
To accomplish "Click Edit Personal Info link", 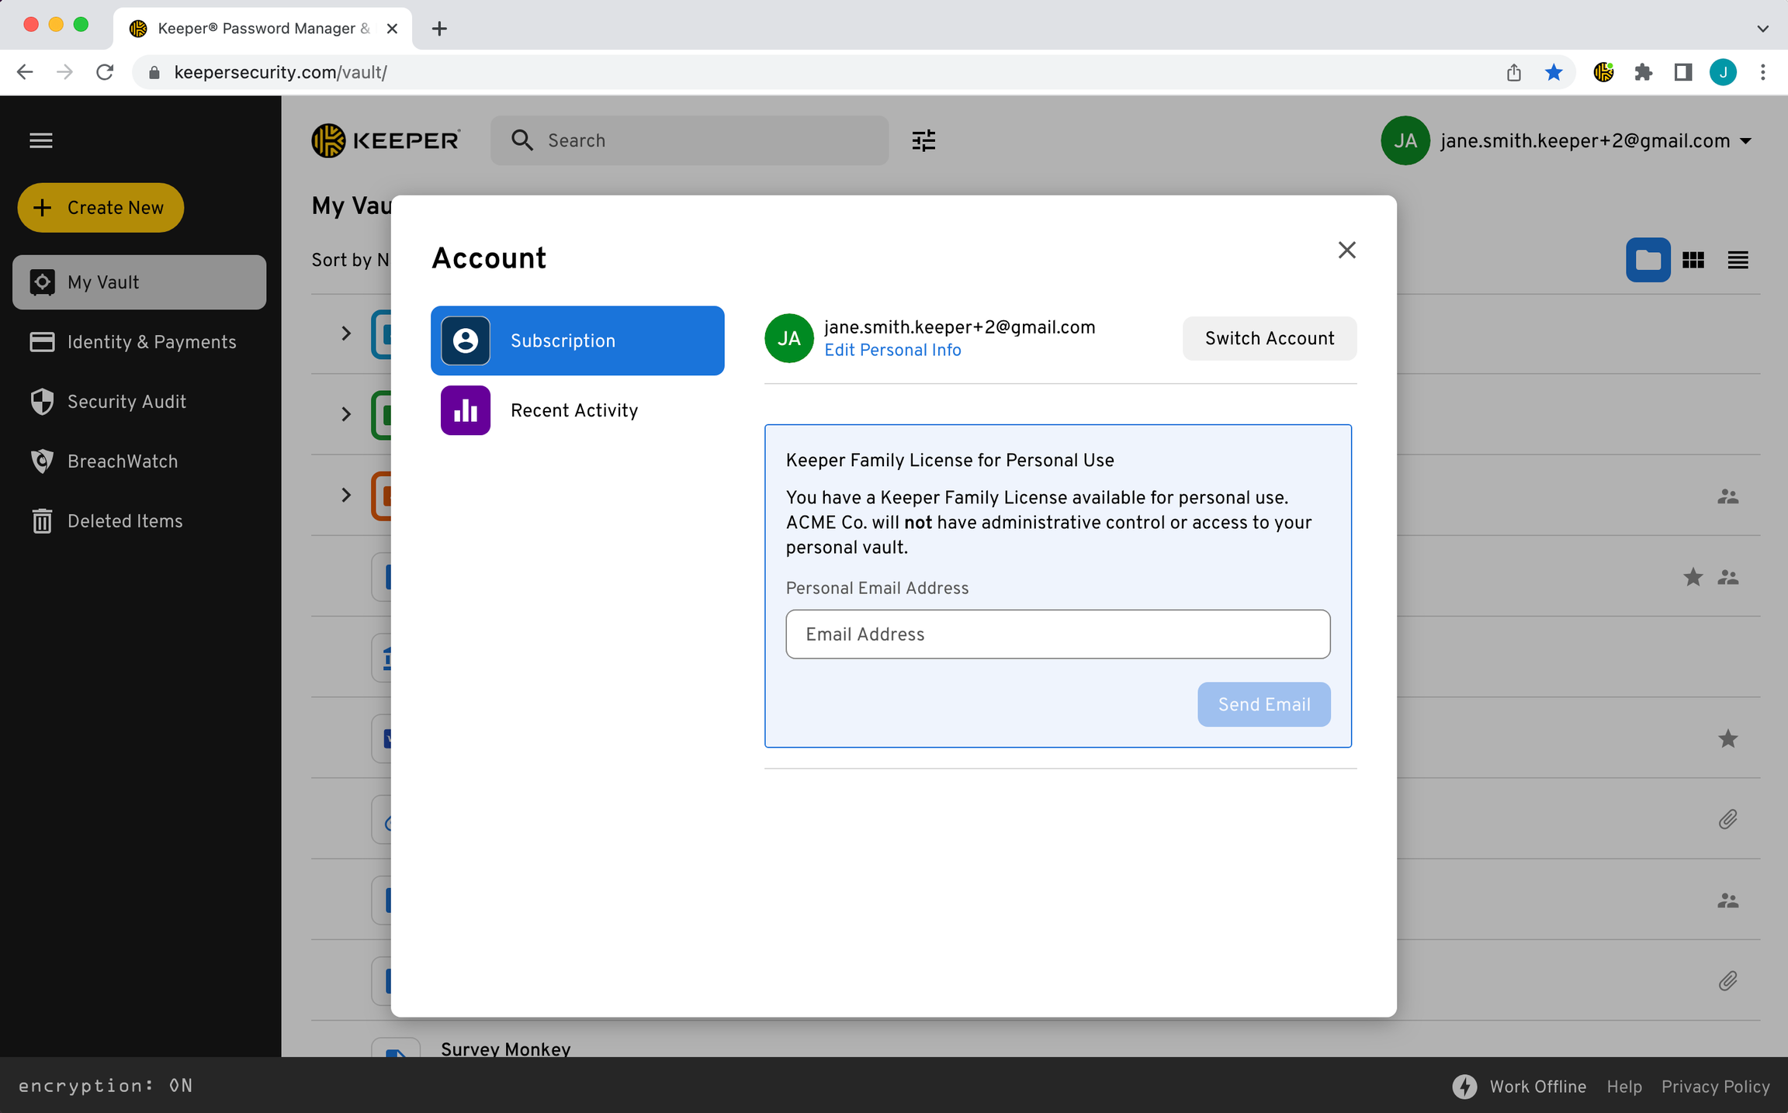I will [892, 350].
